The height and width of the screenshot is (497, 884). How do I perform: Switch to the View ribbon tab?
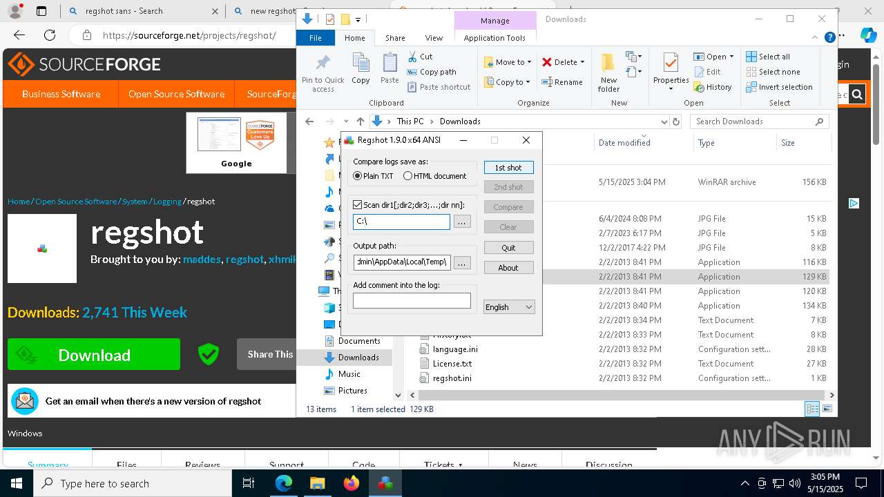pyautogui.click(x=434, y=38)
